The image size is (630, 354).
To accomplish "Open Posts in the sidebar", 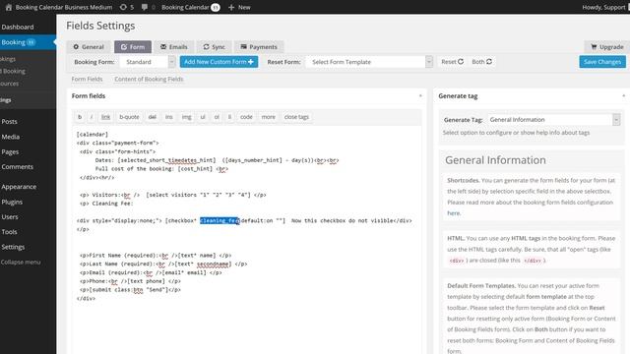I will click(9, 121).
